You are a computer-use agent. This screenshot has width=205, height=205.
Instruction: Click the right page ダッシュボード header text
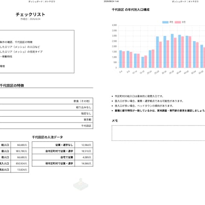185,2
